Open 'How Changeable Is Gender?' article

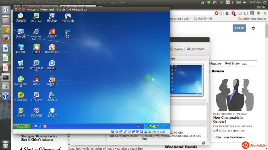pos(228,120)
